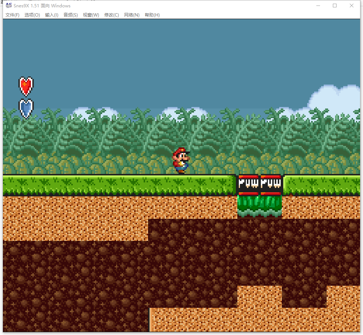Minimize the Snes9X window
Screen dimensions: 363x335
click(x=318, y=6)
